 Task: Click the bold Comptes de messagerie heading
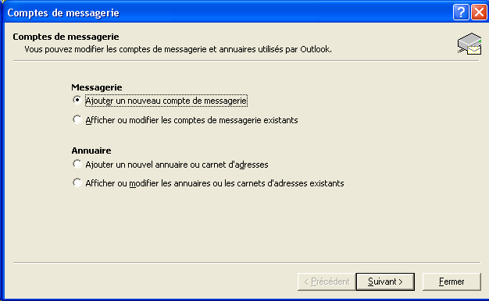tap(66, 37)
